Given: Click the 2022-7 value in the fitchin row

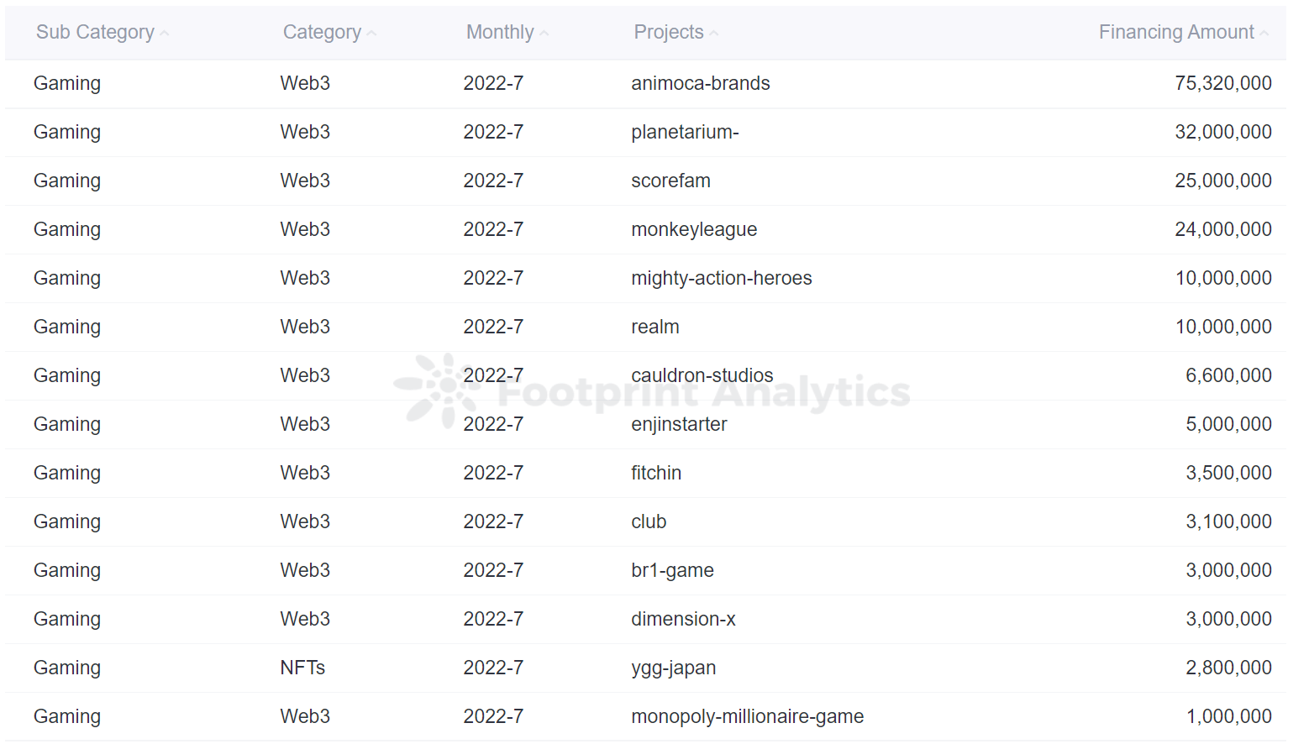Looking at the screenshot, I should [493, 473].
